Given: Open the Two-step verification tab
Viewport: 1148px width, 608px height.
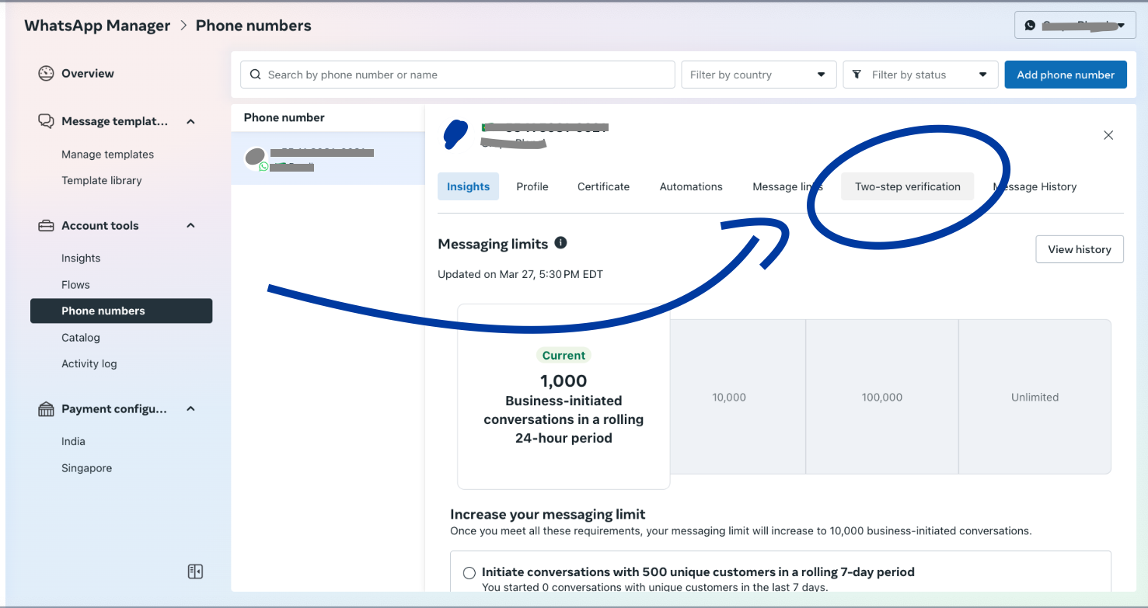Looking at the screenshot, I should (x=908, y=186).
